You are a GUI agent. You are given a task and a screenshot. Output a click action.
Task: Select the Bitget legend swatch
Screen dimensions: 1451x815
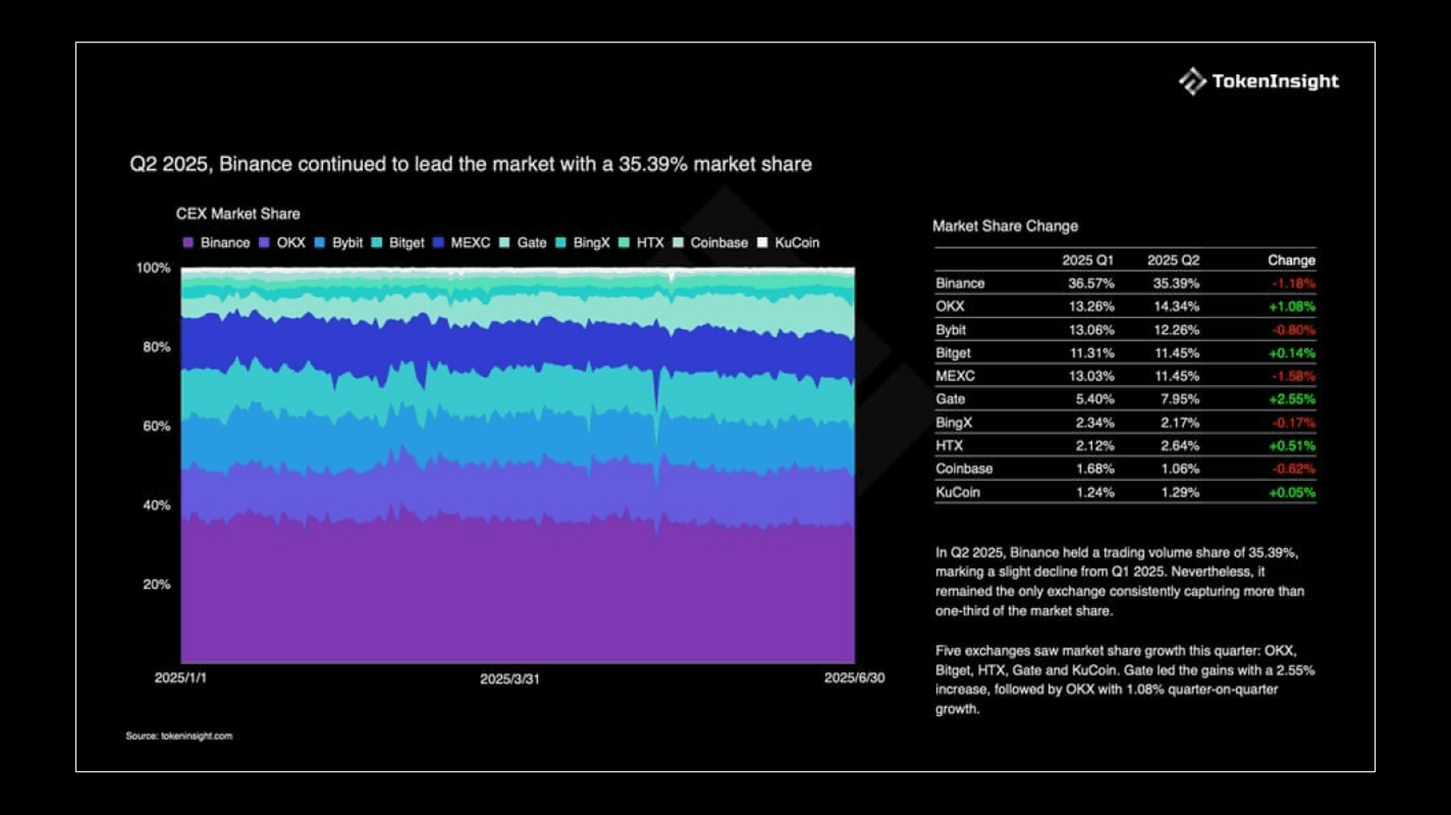click(377, 243)
